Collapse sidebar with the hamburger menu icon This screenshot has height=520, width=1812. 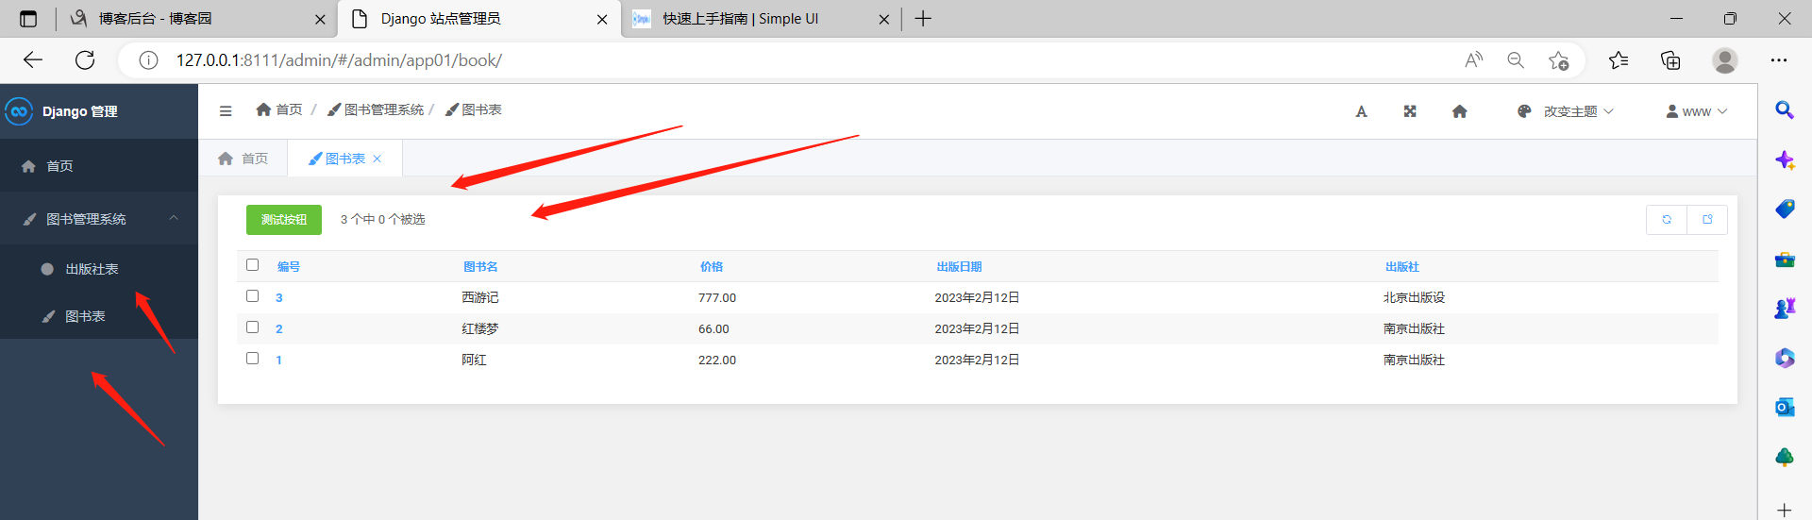[x=226, y=111]
